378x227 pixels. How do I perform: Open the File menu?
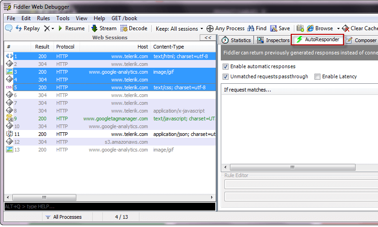coord(11,18)
